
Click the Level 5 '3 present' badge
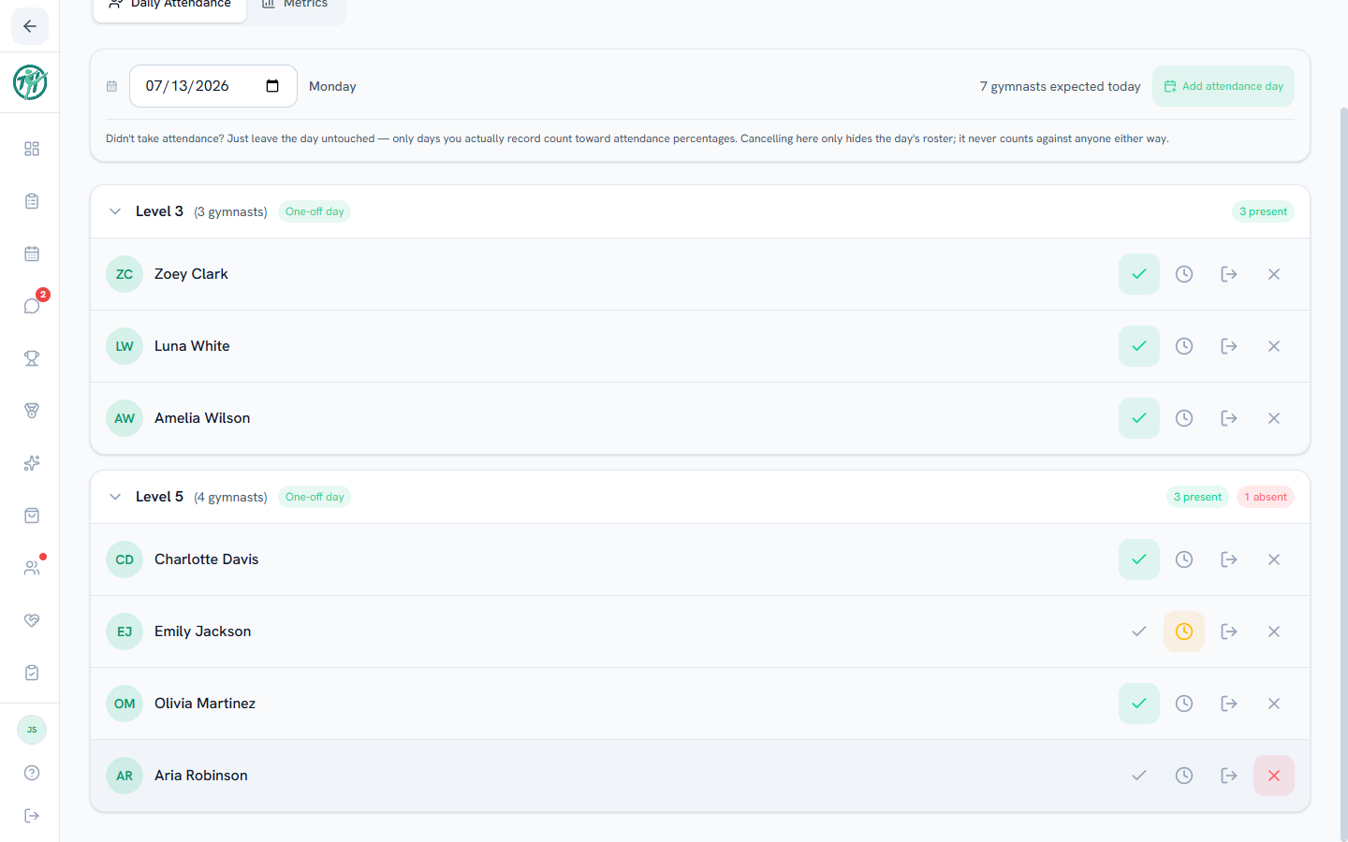click(1197, 497)
